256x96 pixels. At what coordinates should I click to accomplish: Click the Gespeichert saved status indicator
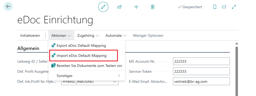(x=190, y=7)
